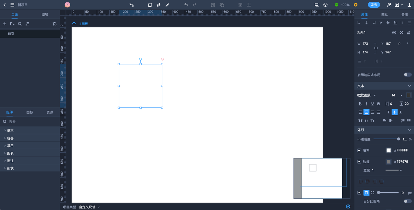Uncheck the 填充 fill checkbox
Image resolution: width=414 pixels, height=210 pixels.
[x=359, y=150]
